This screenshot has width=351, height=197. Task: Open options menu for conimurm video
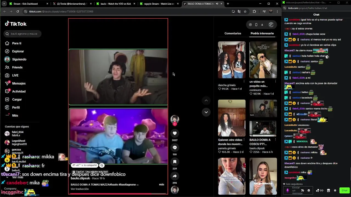[x=275, y=81]
